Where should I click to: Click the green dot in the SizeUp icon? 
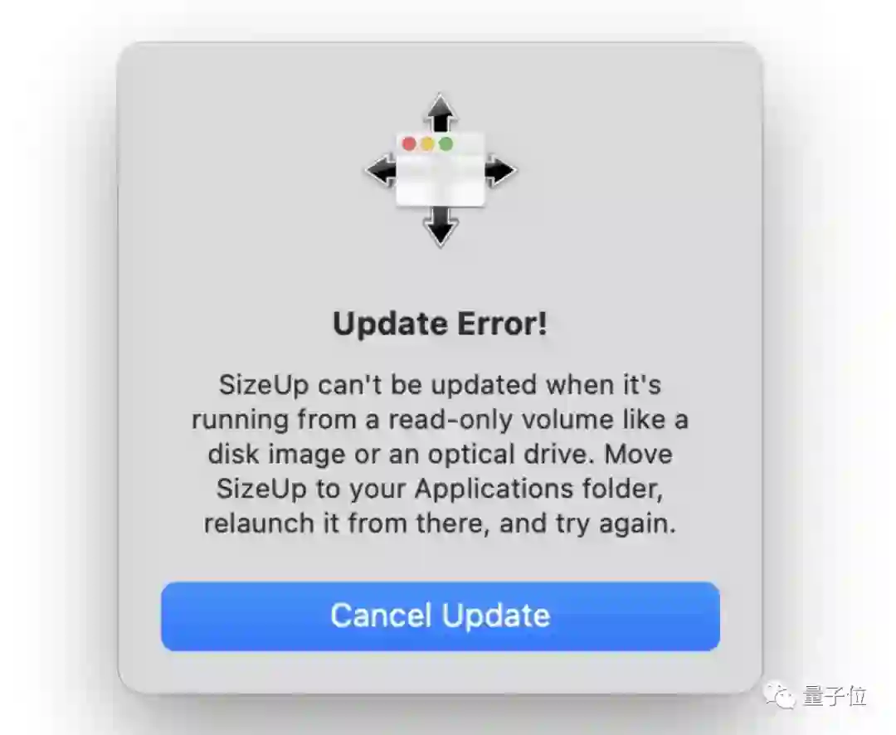coord(446,144)
